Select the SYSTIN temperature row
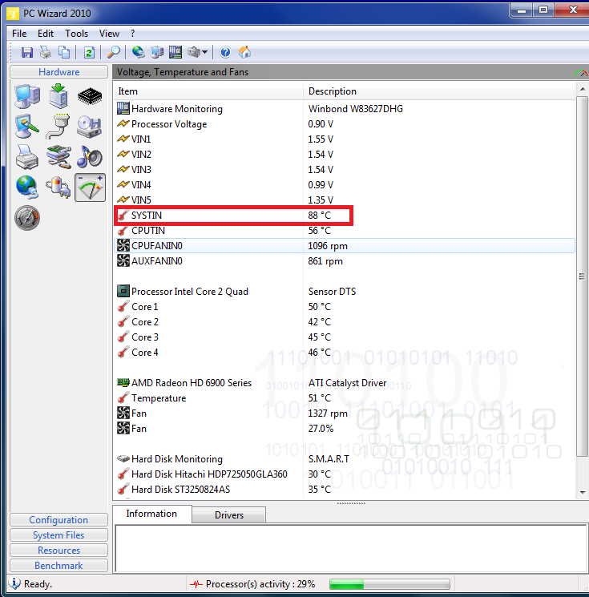 click(345, 215)
